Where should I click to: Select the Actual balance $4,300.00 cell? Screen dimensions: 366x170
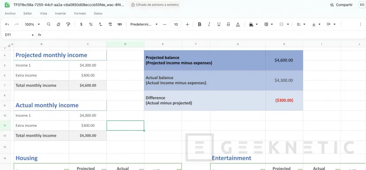pyautogui.click(x=284, y=80)
